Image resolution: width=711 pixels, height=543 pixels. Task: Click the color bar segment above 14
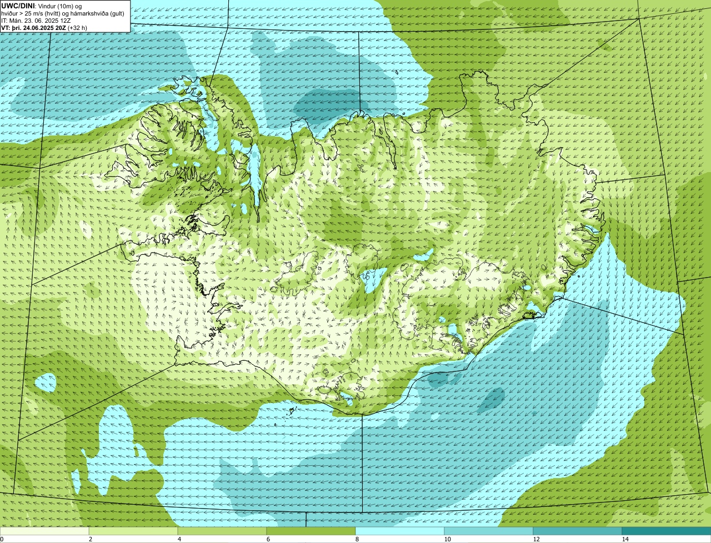(x=667, y=531)
